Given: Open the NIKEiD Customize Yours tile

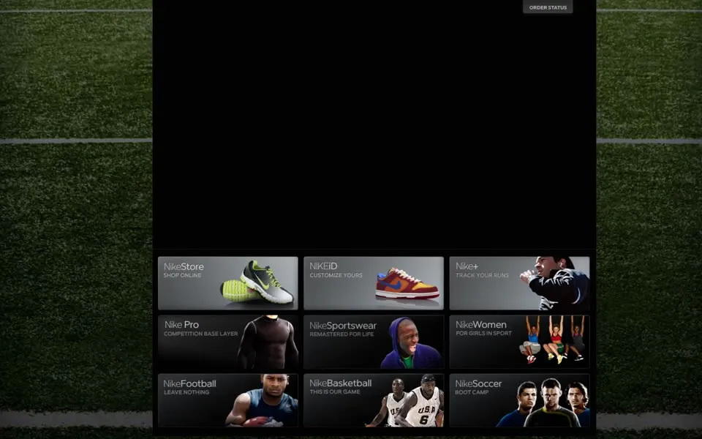Looking at the screenshot, I should [x=374, y=283].
